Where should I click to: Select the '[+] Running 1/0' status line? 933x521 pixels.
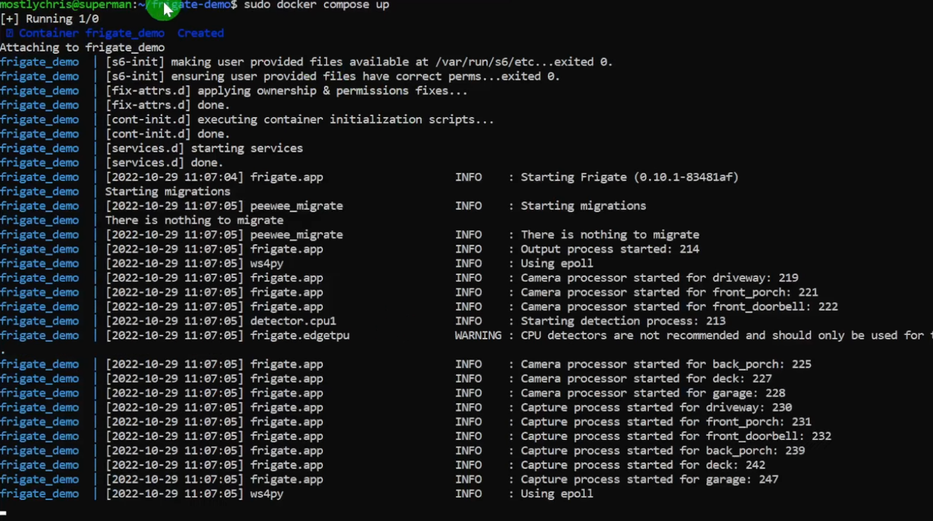[x=50, y=19]
